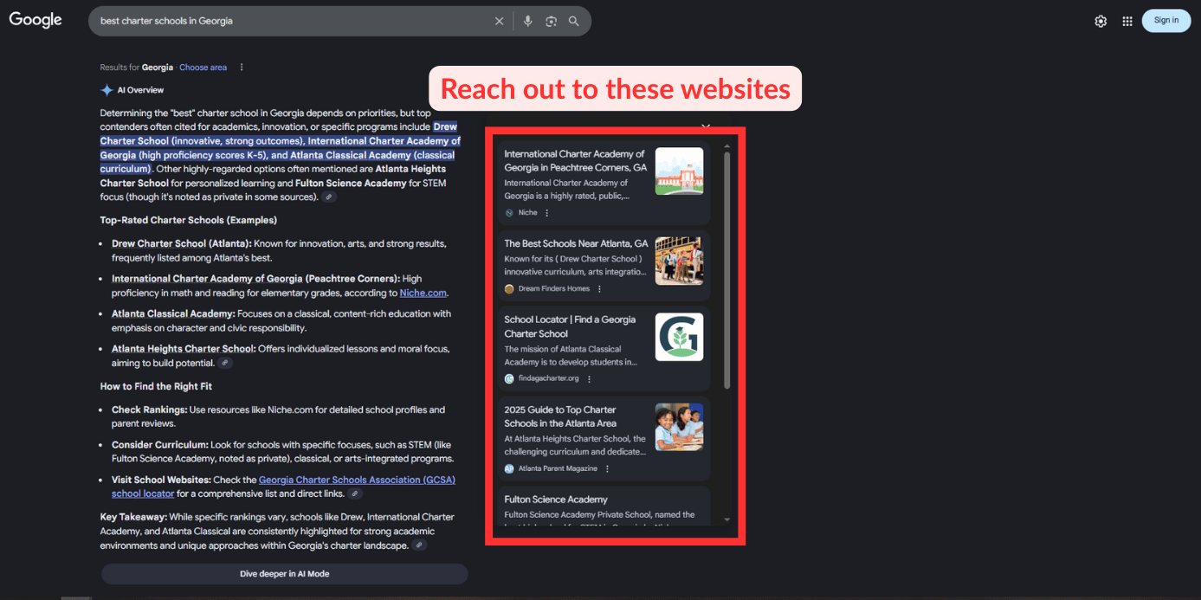
Task: Click the sources scrollbar up arrow
Action: pos(727,145)
